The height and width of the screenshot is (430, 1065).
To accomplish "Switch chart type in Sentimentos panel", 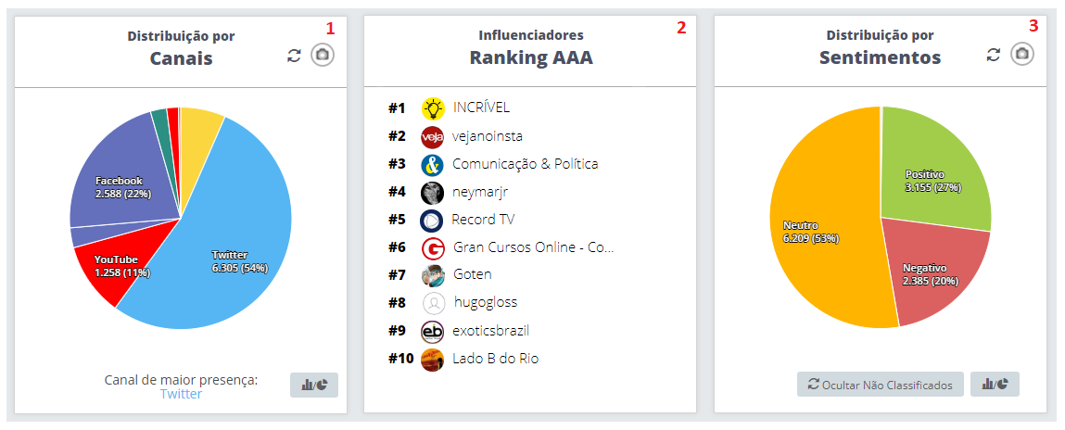I will tap(995, 385).
